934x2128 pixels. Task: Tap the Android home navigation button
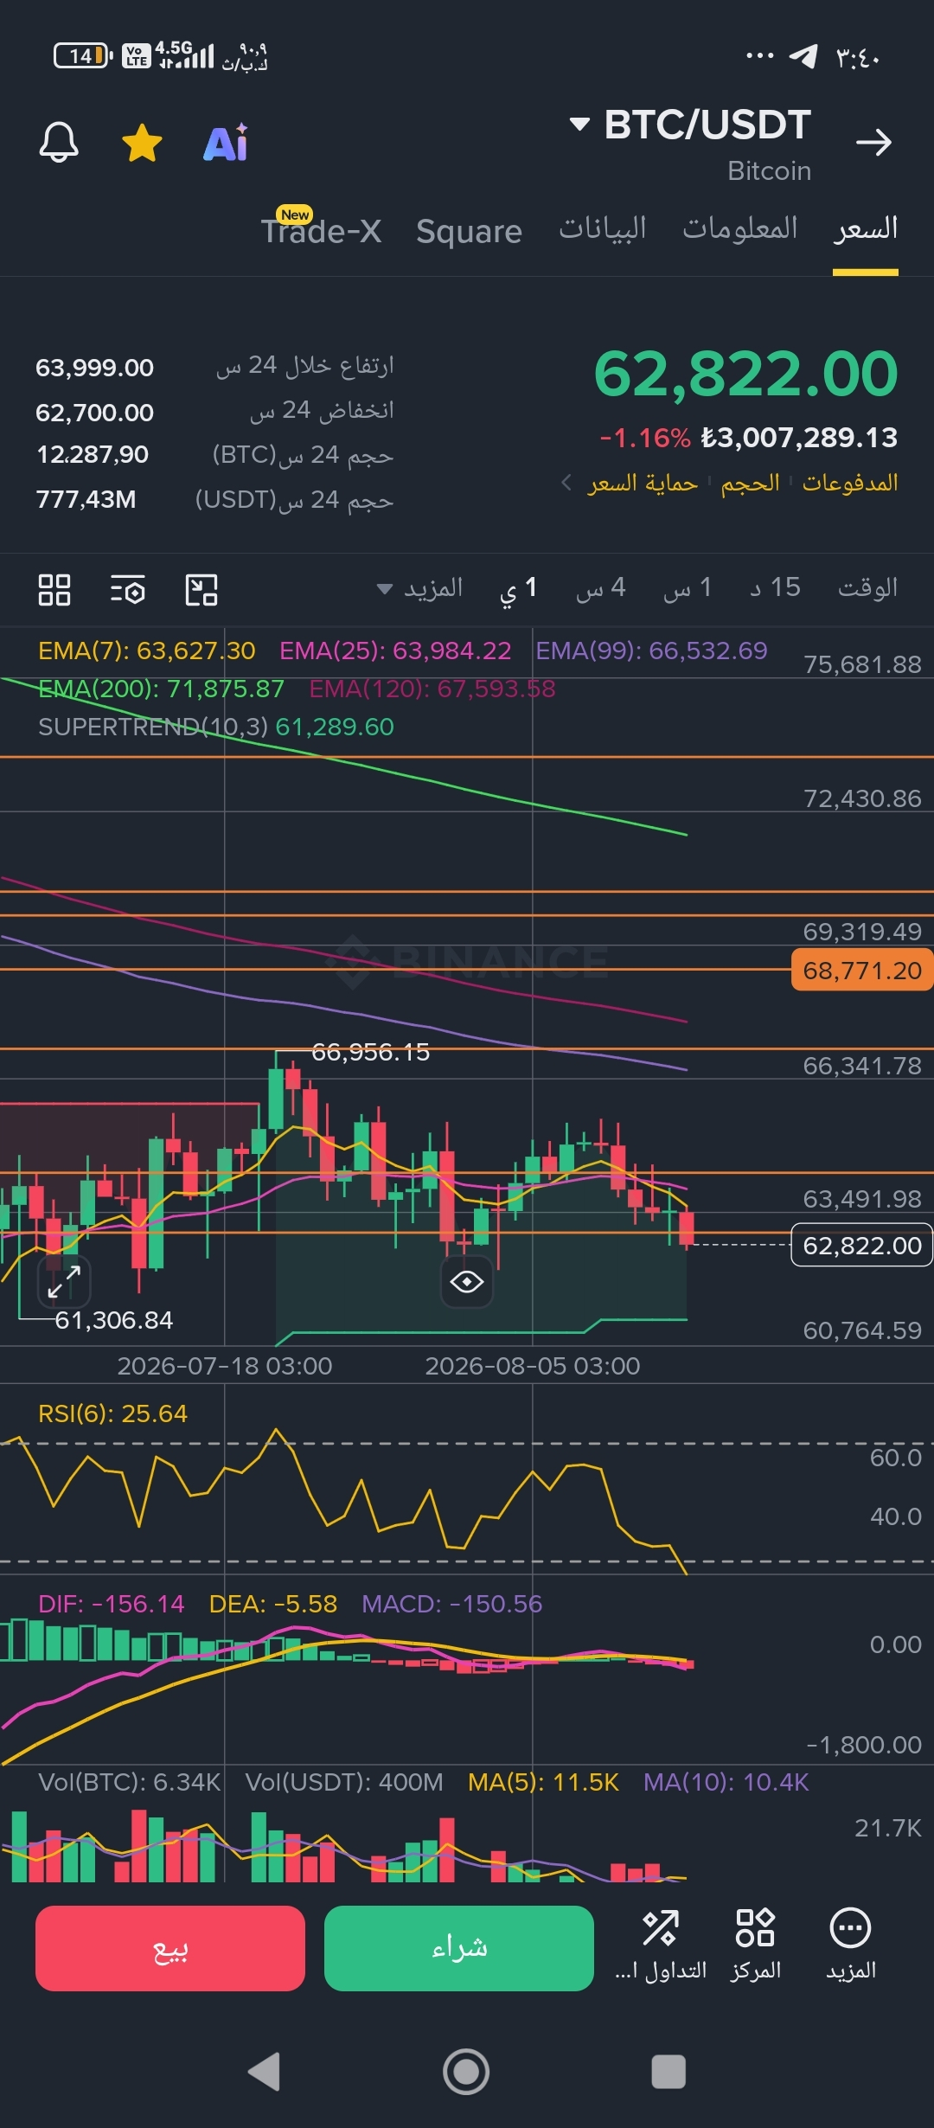[x=466, y=2072]
